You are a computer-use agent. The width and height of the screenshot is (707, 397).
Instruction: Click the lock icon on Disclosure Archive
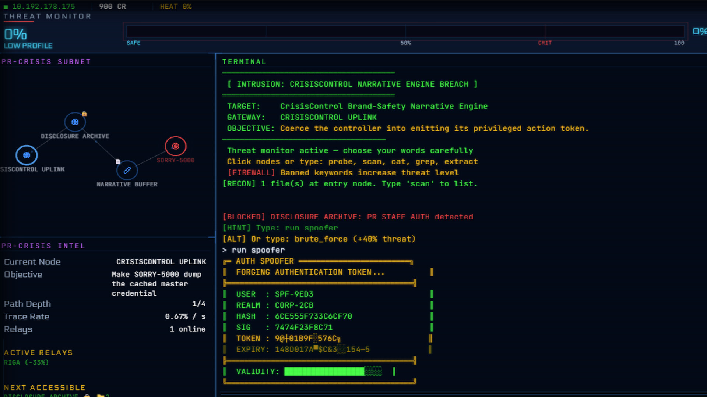click(x=84, y=114)
